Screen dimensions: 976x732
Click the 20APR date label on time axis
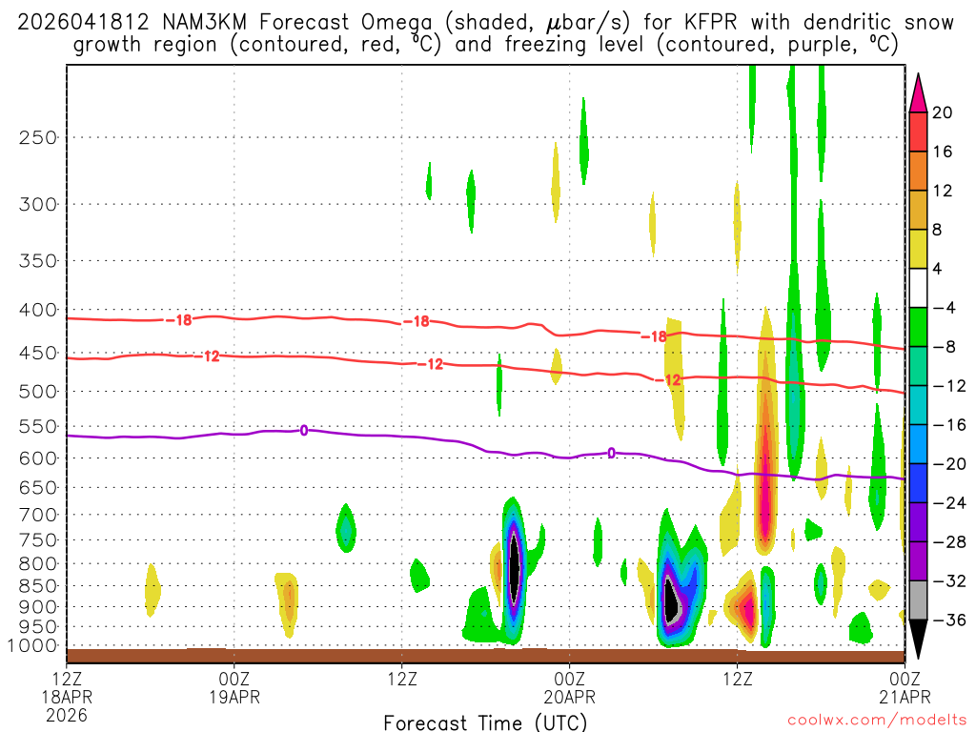[570, 697]
